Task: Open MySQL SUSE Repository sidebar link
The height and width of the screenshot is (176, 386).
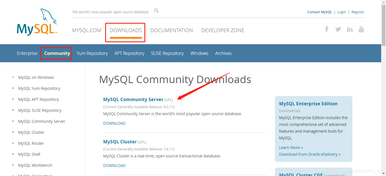Action: pos(40,110)
